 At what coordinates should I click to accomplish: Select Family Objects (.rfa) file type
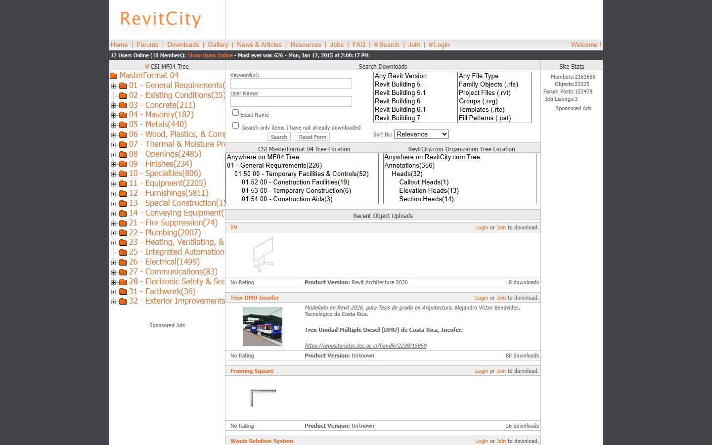494,85
